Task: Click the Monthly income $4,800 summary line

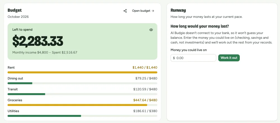Action: click(x=45, y=53)
